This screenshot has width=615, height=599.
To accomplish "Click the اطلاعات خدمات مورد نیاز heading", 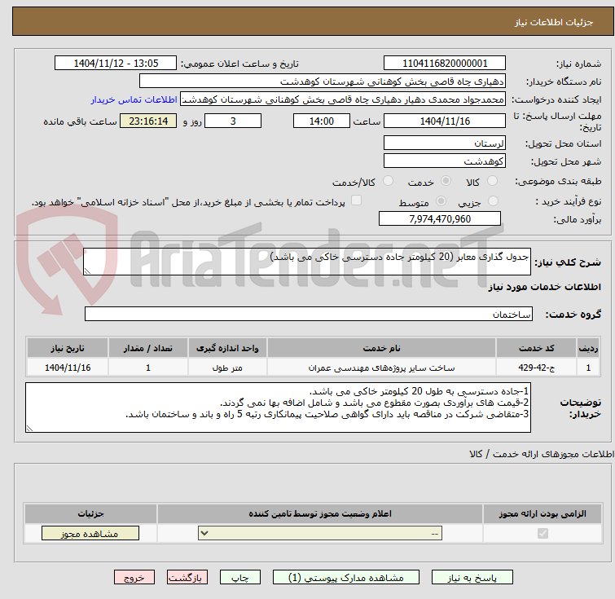I will click(x=544, y=287).
